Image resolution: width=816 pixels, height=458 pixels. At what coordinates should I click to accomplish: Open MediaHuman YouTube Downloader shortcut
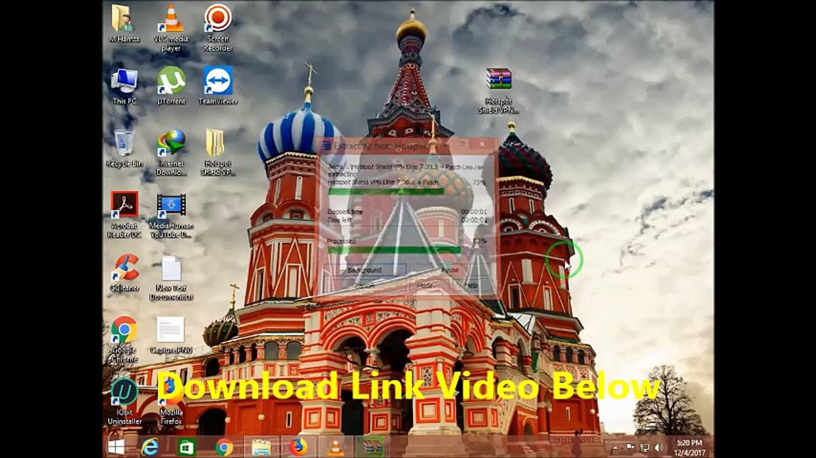(171, 206)
